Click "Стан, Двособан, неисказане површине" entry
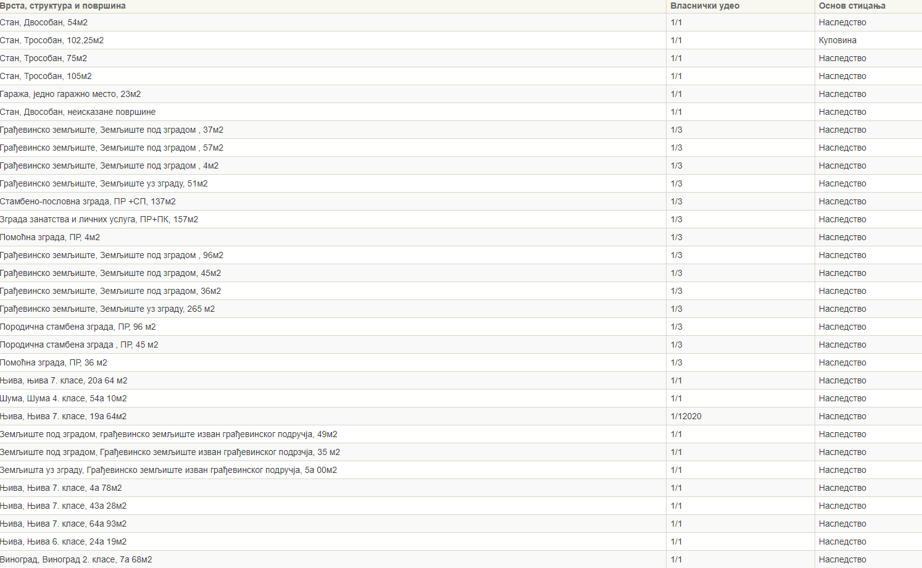Image resolution: width=922 pixels, height=568 pixels. (x=78, y=112)
